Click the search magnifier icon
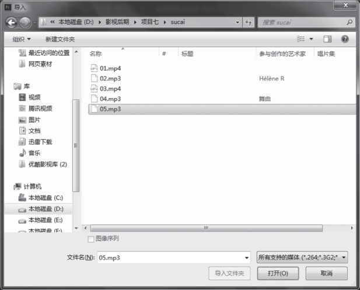Viewport: 360px width, 290px height. [x=349, y=22]
